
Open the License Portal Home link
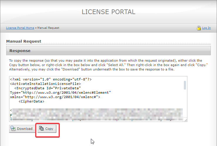click(x=20, y=28)
